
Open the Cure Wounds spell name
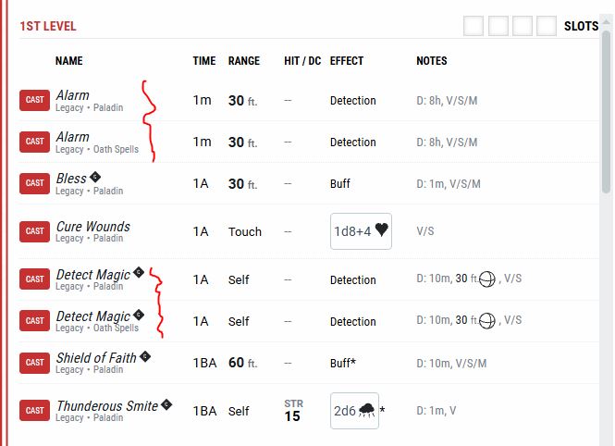(x=93, y=227)
